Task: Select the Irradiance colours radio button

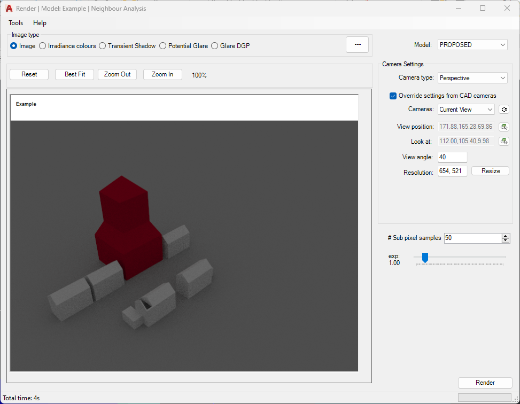Action: [43, 46]
